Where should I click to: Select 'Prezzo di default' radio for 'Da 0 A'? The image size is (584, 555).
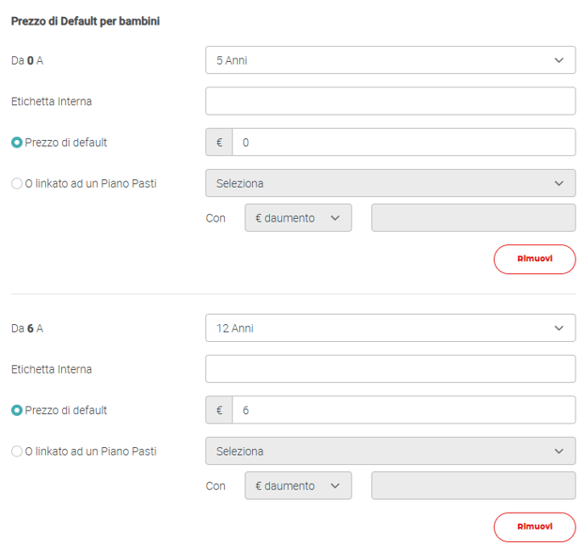(17, 143)
